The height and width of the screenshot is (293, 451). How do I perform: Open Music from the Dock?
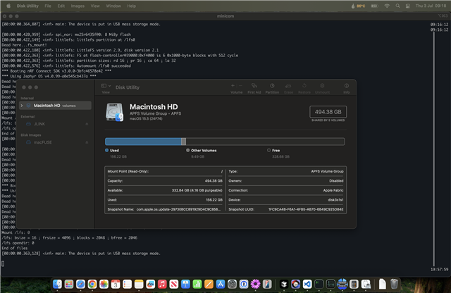click(x=162, y=284)
